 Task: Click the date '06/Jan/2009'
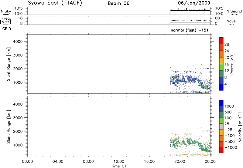(194, 3)
